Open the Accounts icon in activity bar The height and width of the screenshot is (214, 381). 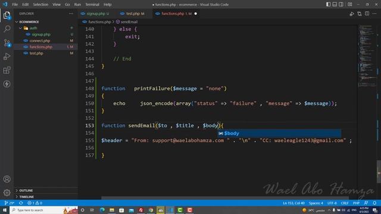7,179
